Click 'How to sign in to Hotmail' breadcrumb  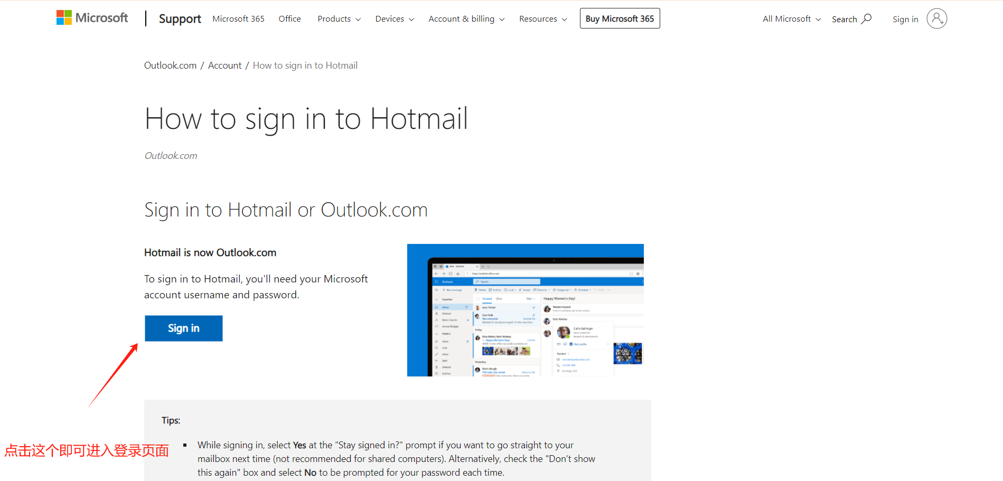pos(305,65)
